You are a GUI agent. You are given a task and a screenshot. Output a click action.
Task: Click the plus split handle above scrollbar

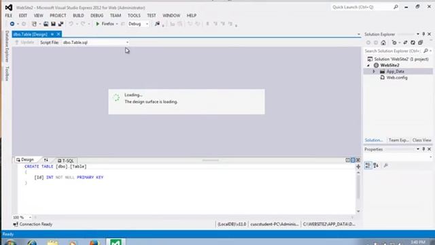[358, 167]
